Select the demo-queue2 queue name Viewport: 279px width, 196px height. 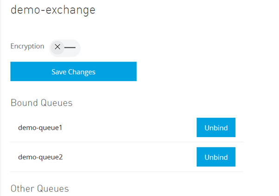click(40, 157)
